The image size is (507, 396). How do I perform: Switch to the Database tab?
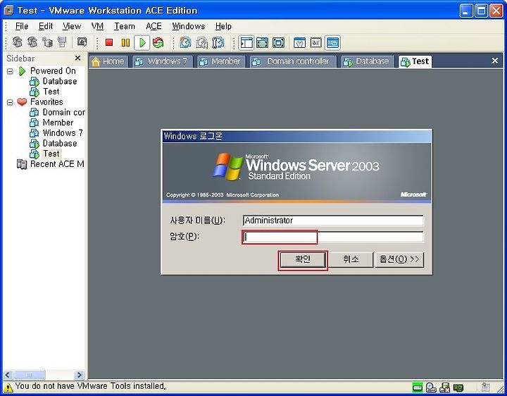tap(368, 61)
